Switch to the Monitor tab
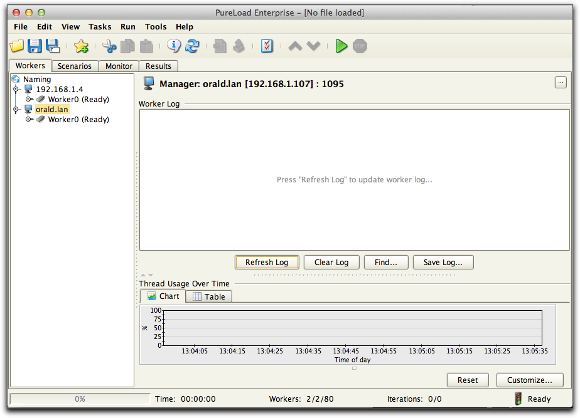Screen dimensions: 580x418 pos(119,66)
